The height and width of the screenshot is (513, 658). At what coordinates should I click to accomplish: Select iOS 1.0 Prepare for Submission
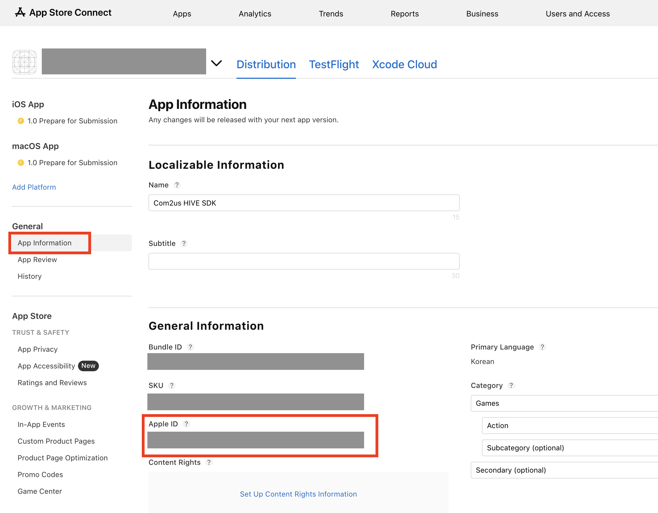pyautogui.click(x=72, y=121)
